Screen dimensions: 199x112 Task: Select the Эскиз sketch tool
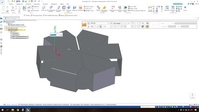coord(24,8)
